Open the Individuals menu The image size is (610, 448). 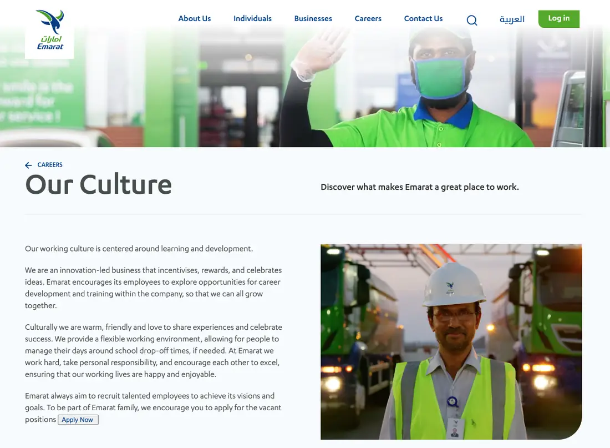pos(252,18)
